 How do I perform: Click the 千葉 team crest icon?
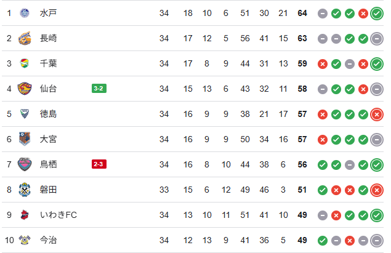point(25,63)
